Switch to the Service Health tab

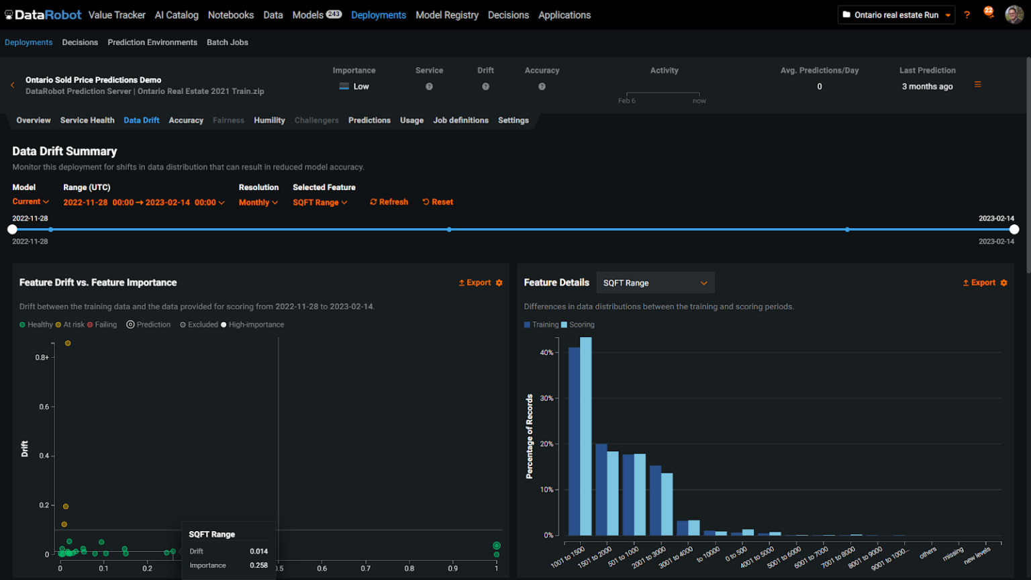[87, 120]
